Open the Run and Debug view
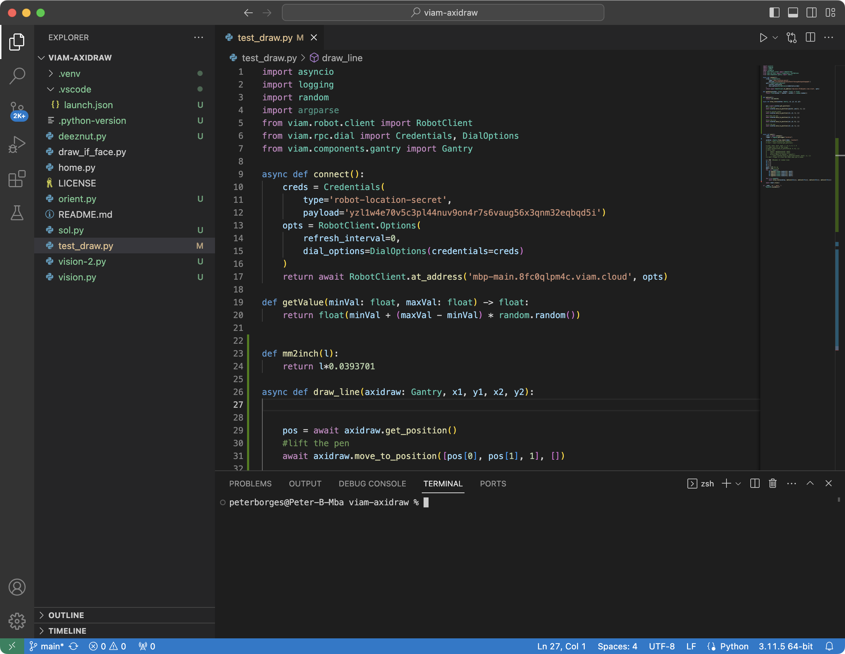The image size is (845, 654). [x=17, y=144]
